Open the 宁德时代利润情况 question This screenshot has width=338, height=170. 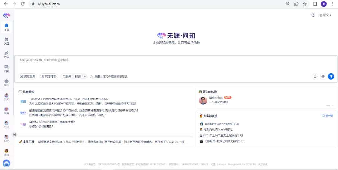[41, 127]
